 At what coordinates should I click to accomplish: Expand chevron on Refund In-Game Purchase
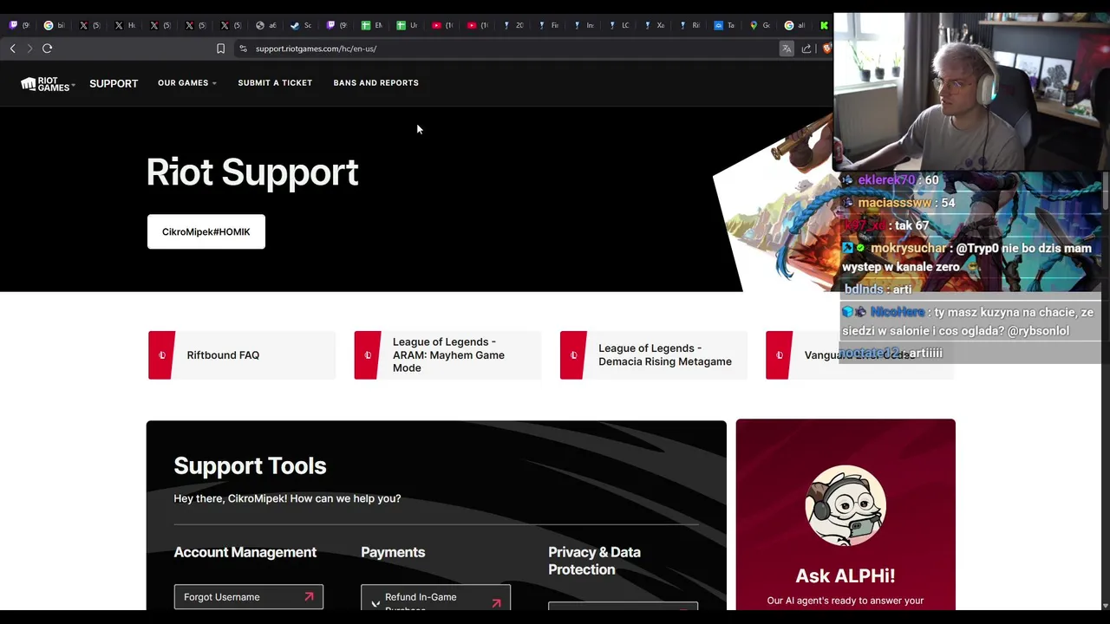coord(375,603)
